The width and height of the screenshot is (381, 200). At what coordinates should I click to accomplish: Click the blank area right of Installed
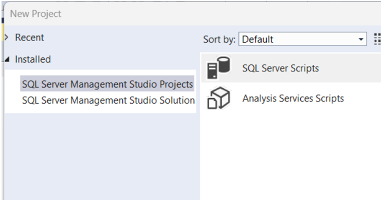tap(127, 60)
